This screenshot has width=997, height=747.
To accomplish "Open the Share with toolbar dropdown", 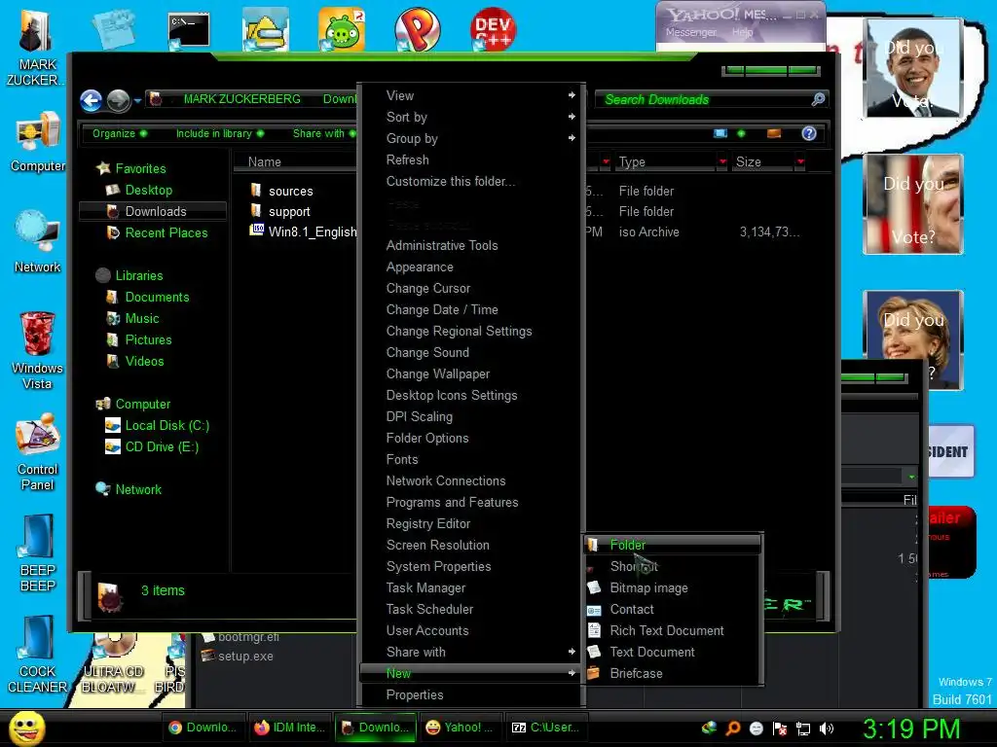I will coord(323,133).
